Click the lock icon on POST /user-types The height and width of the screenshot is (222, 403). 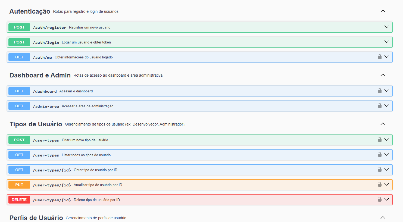[379, 140]
